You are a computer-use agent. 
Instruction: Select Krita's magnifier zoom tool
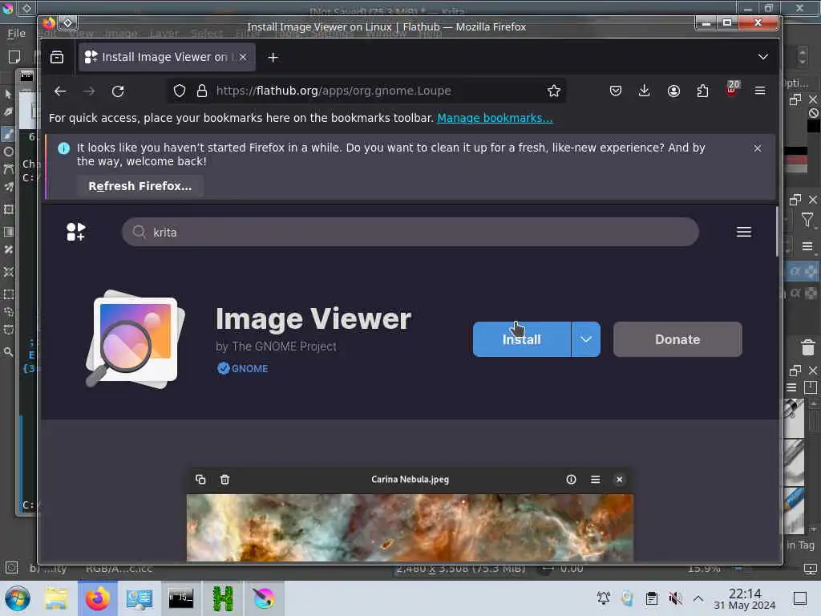click(8, 352)
